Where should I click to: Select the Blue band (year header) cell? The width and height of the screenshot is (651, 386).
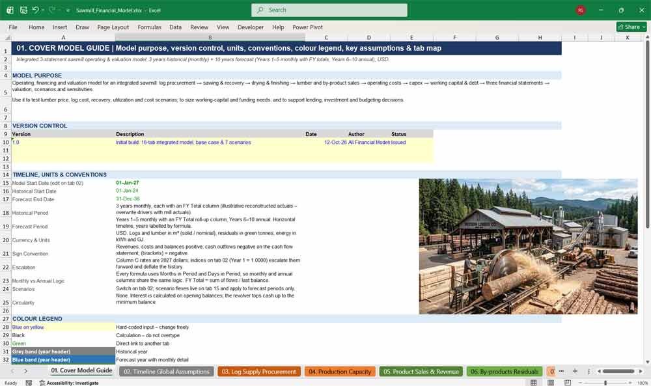63,360
